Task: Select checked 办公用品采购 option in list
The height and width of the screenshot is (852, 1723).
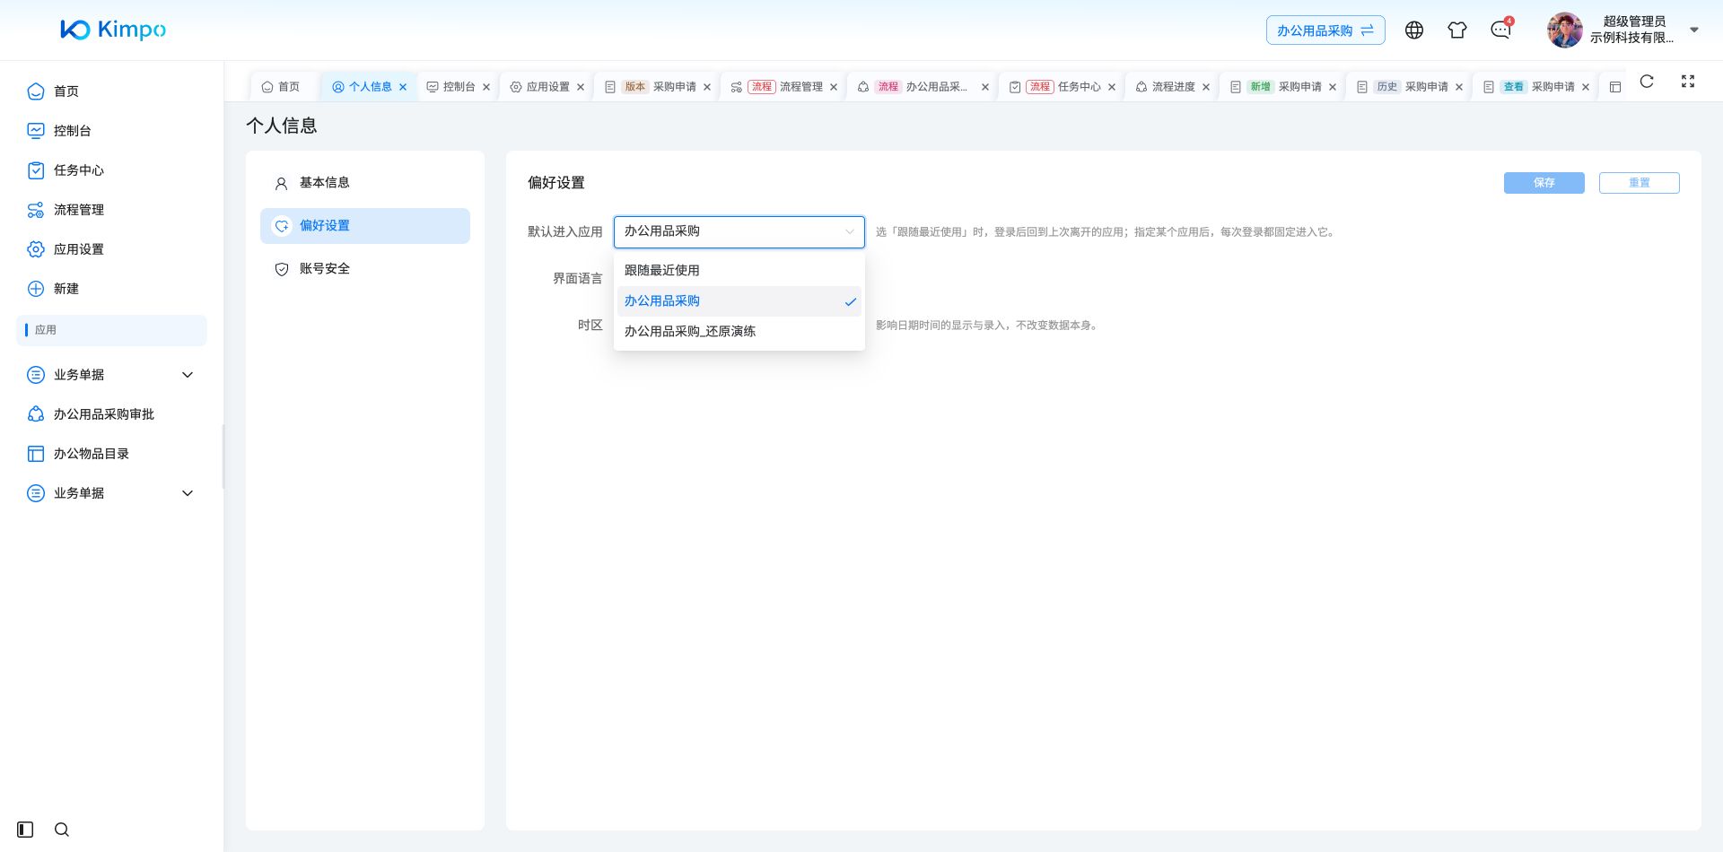Action: 739,301
